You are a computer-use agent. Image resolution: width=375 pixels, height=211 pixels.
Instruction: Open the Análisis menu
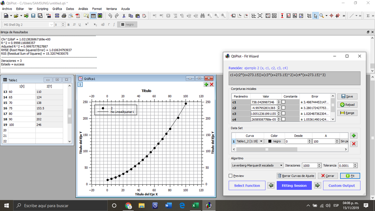click(x=83, y=9)
